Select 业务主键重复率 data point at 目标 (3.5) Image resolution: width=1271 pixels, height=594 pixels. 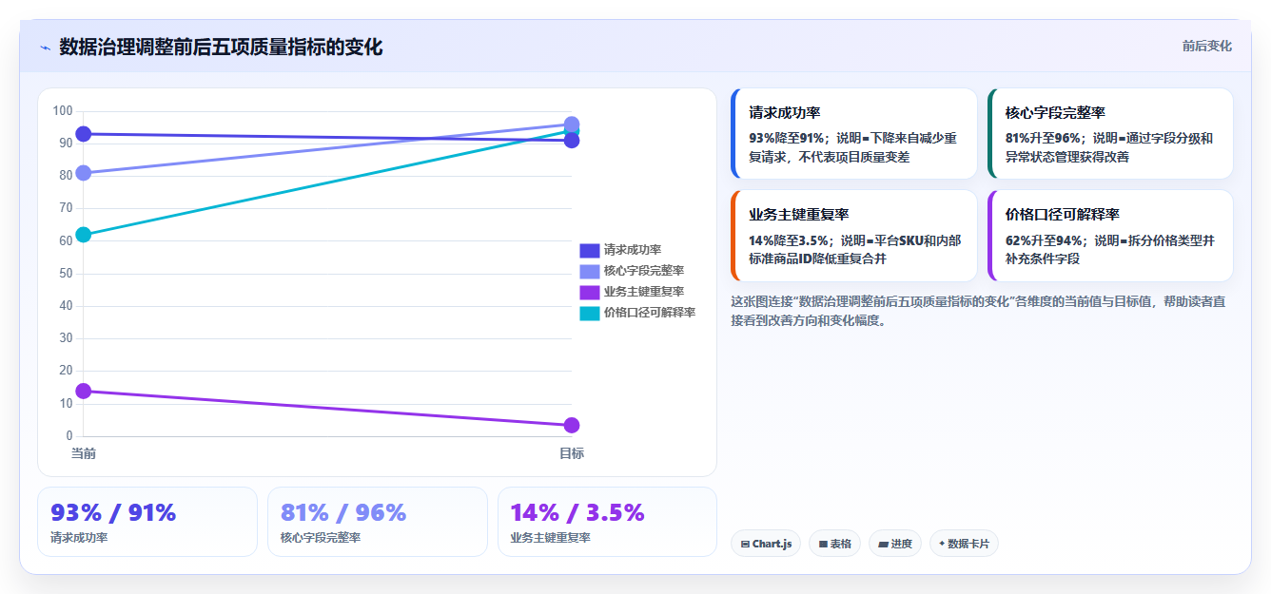click(x=572, y=425)
